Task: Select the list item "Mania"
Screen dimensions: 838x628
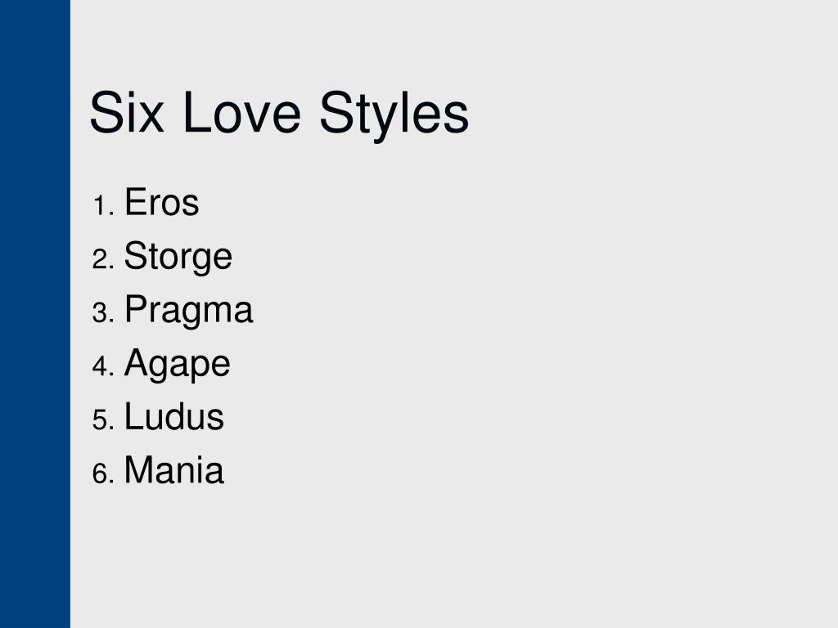Action: (173, 470)
